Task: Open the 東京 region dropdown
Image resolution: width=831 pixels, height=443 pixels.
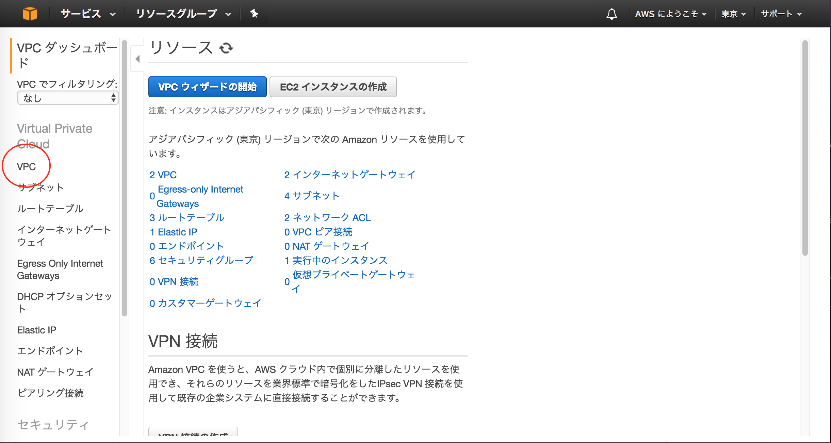Action: coord(733,14)
